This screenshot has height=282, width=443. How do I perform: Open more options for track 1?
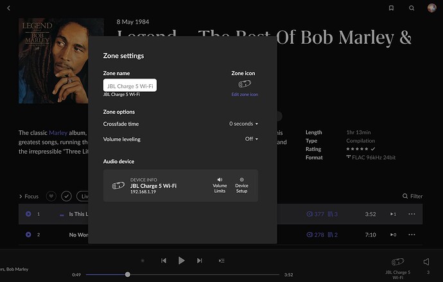point(412,214)
